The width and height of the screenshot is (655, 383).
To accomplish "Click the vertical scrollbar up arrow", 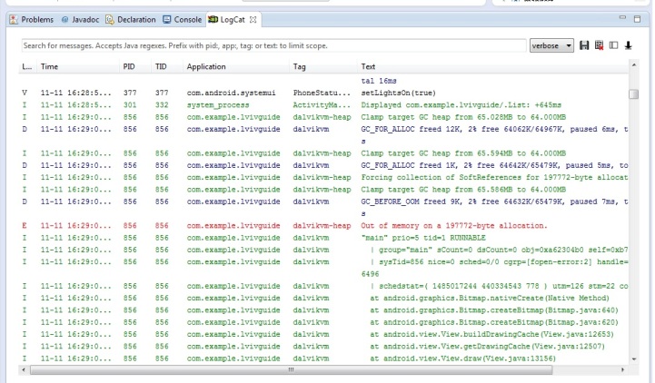I will pos(634,65).
